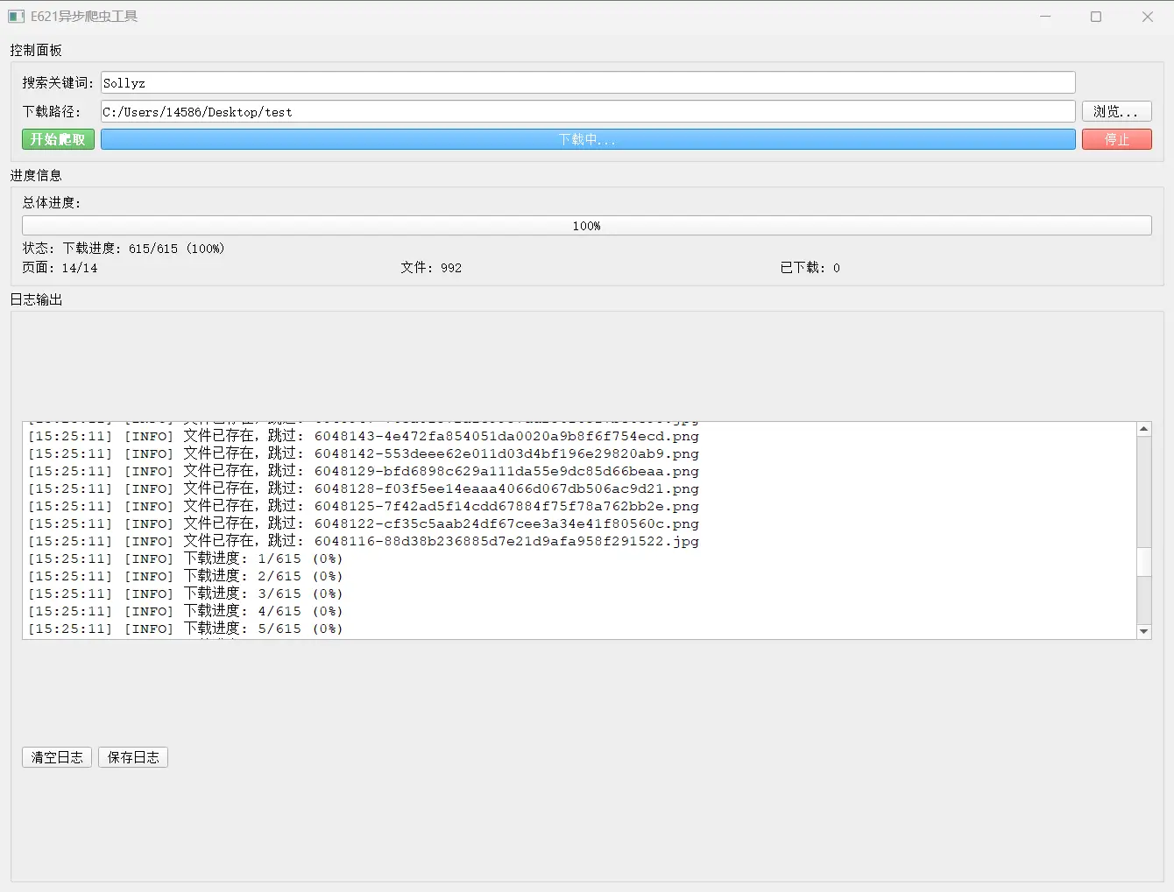
Task: Click the log scrollbar thumb
Action: pos(1143,562)
